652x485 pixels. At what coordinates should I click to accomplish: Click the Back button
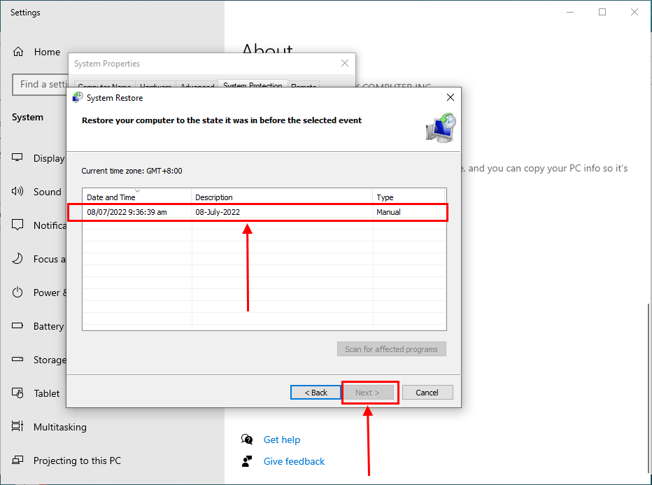pyautogui.click(x=316, y=392)
